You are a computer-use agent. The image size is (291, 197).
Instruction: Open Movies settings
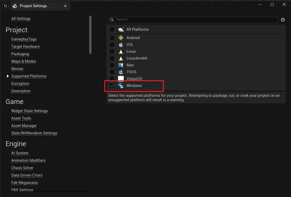click(17, 69)
